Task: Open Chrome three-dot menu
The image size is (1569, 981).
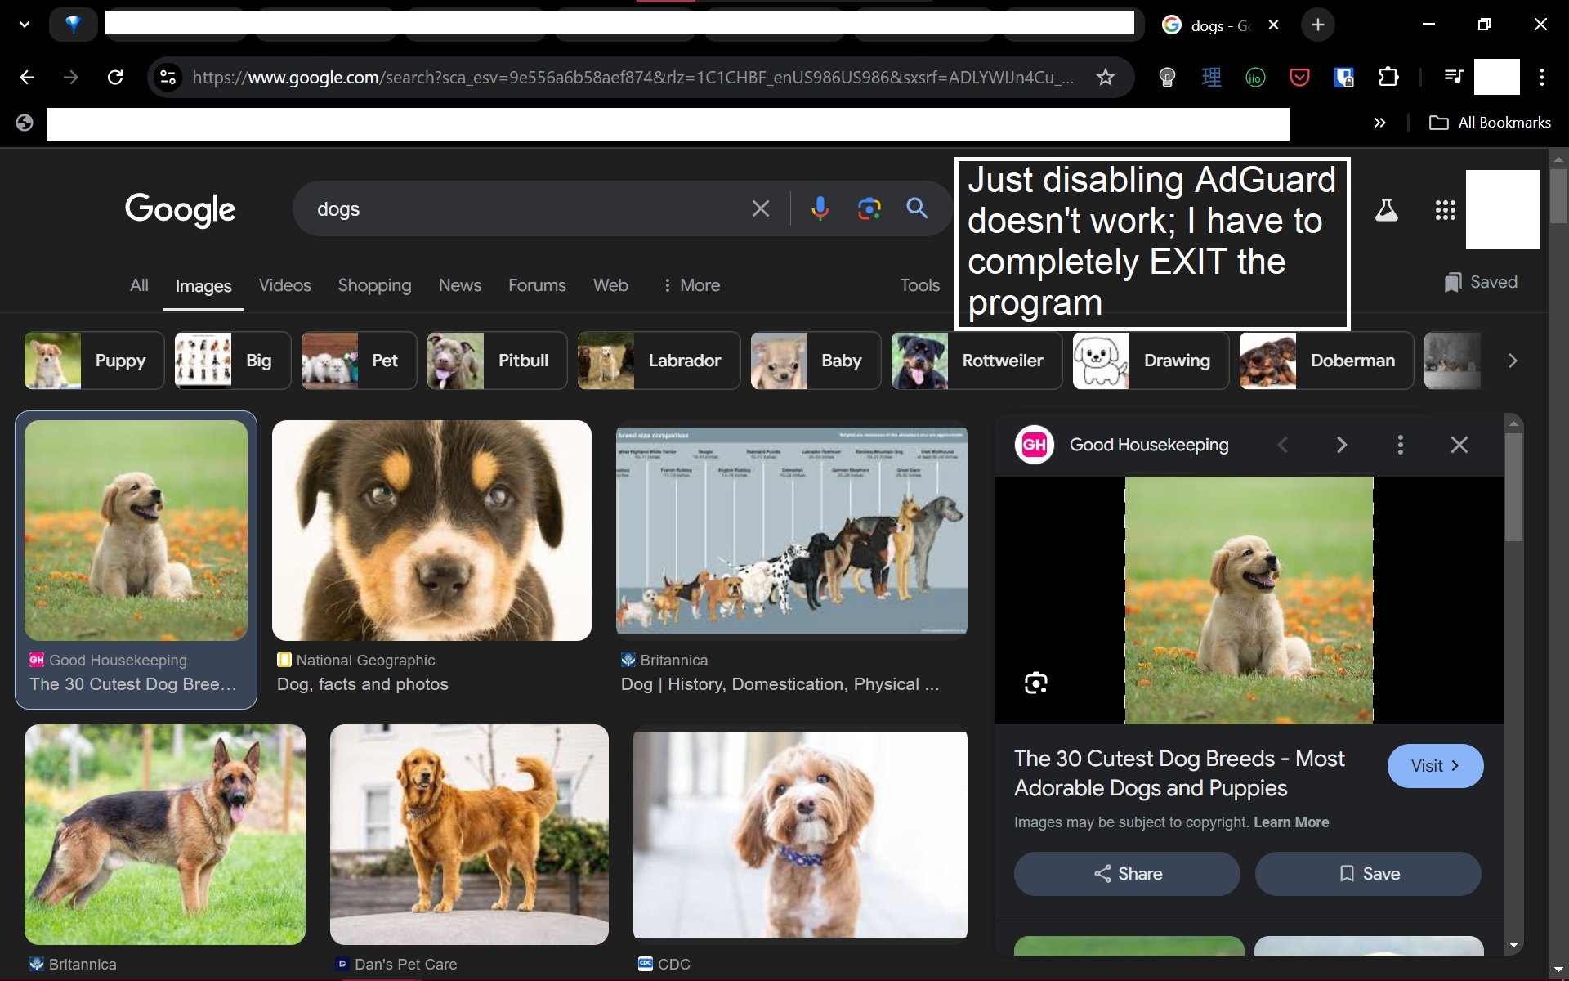Action: point(1542,78)
